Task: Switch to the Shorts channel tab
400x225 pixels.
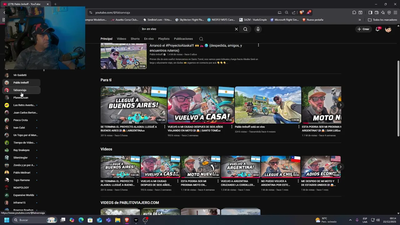Action: coord(135,39)
